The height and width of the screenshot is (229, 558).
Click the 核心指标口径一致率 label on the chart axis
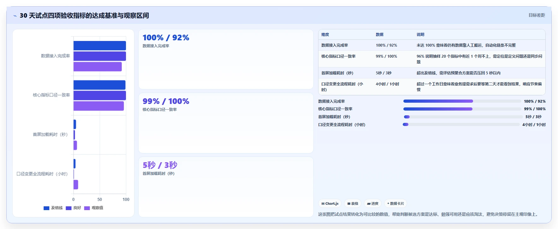click(x=51, y=95)
